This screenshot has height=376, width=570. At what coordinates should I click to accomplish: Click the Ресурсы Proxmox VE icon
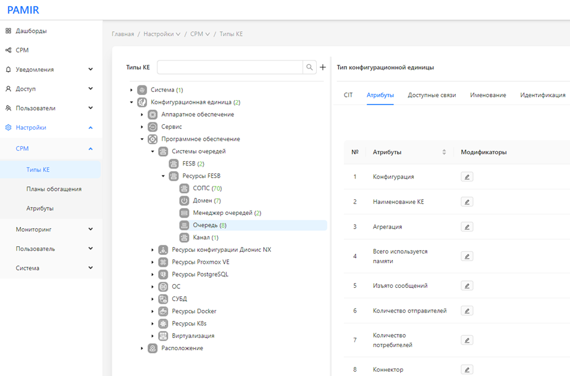tap(163, 262)
